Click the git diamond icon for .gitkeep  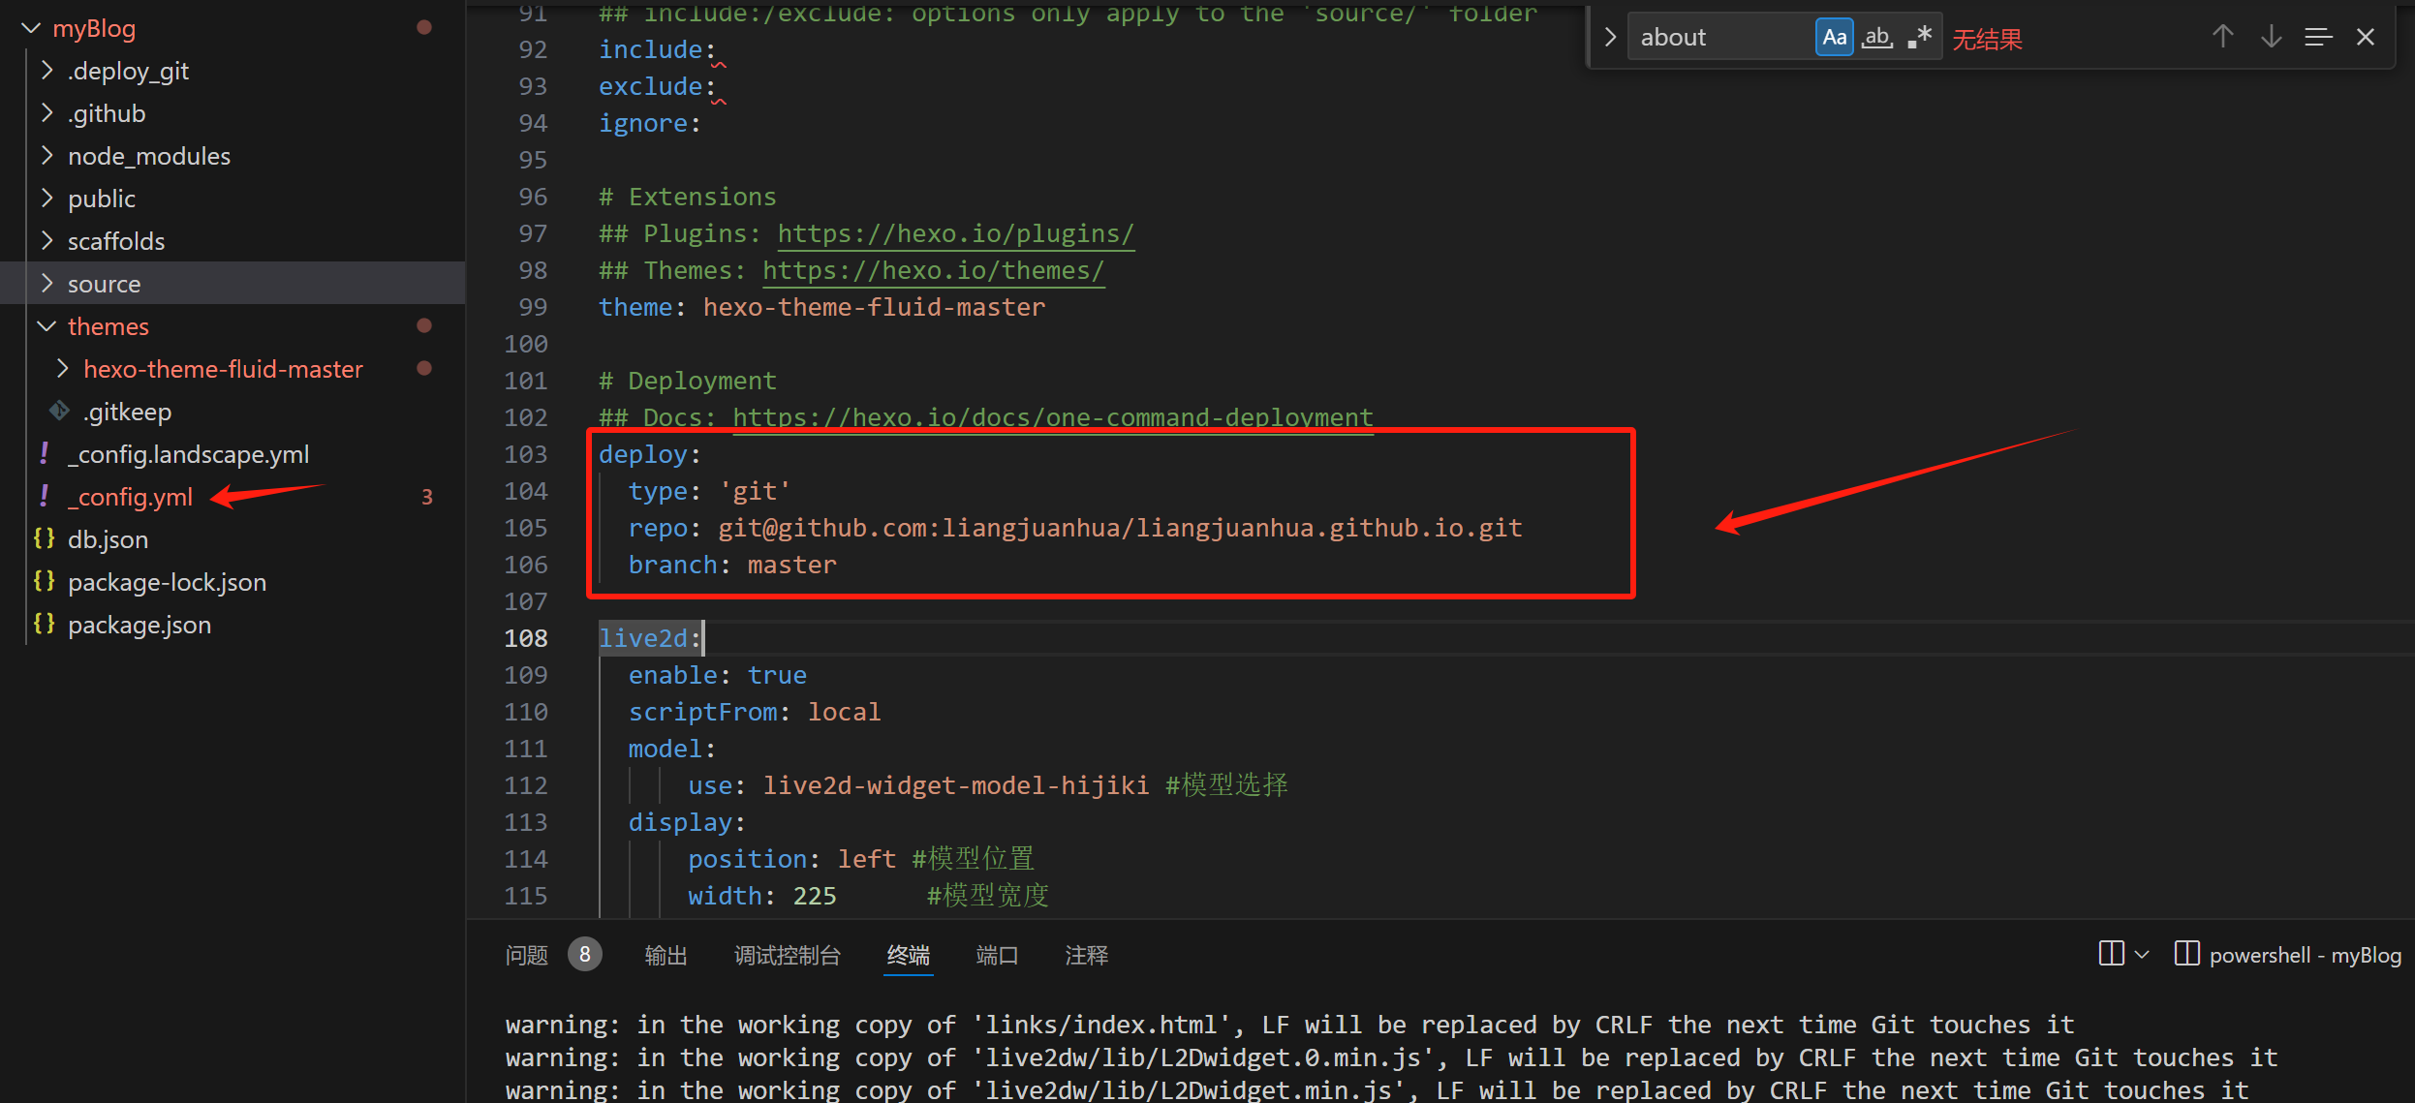click(59, 411)
